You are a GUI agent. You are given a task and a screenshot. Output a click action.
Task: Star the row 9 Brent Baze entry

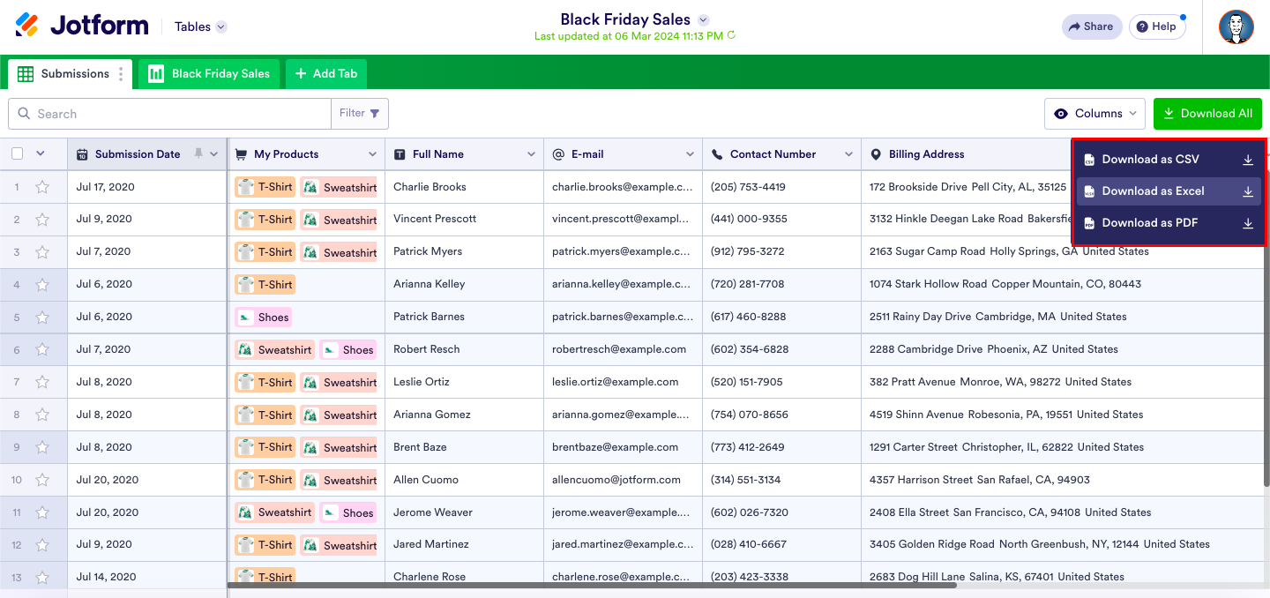[x=42, y=448]
